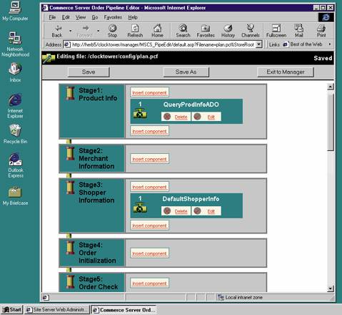Click into the Address URL field
Screen dimensions: 342x315
tap(163, 44)
